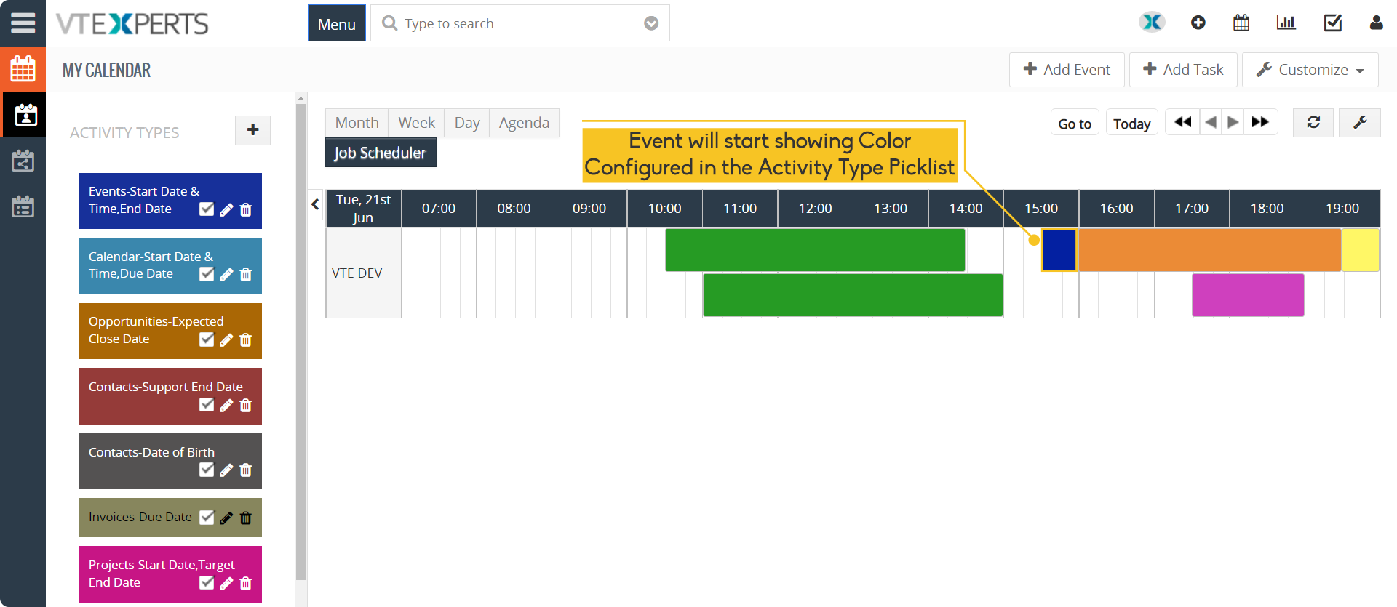
Task: Skip back with the rewind double arrow
Action: (1182, 122)
